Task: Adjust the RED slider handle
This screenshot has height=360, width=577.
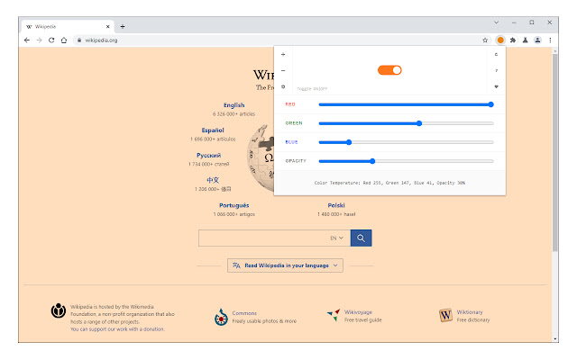Action: point(490,104)
